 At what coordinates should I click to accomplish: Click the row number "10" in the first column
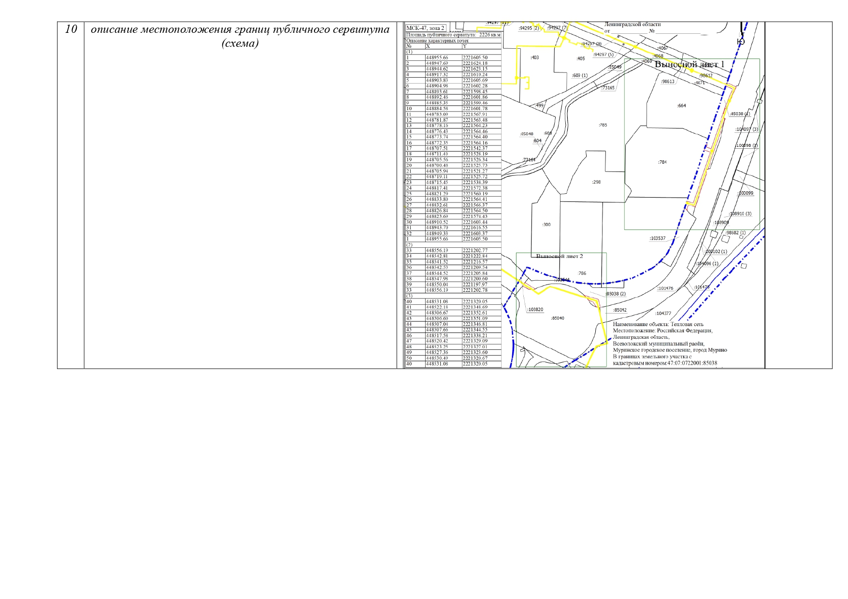[x=71, y=29]
